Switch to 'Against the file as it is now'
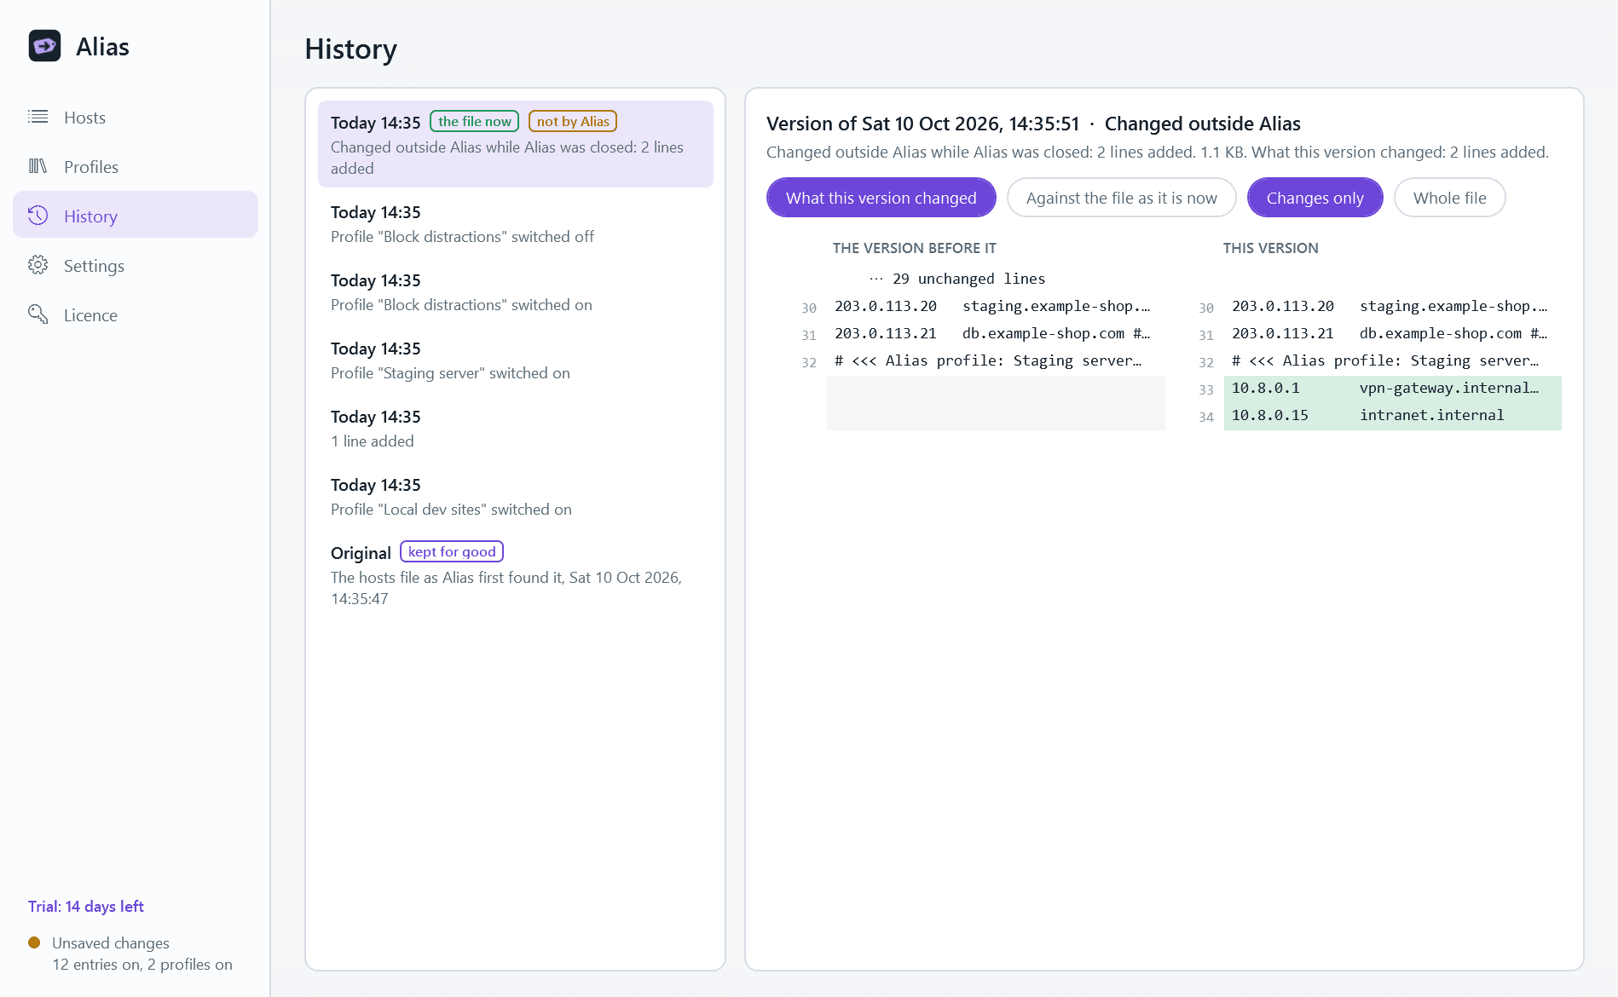This screenshot has width=1618, height=997. click(x=1122, y=198)
